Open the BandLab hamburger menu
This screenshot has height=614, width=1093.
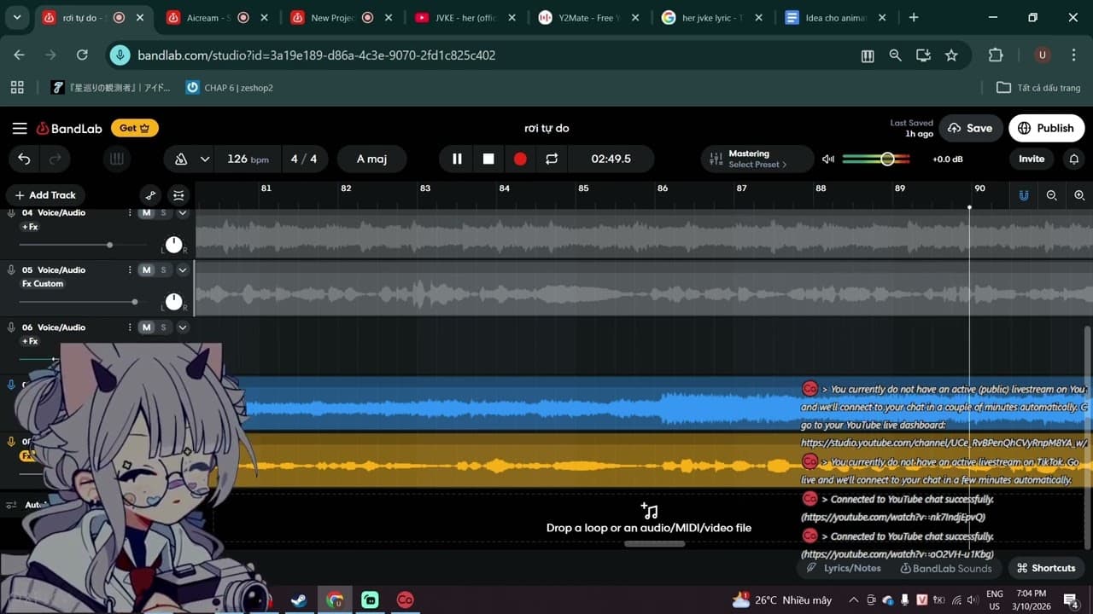tap(20, 128)
